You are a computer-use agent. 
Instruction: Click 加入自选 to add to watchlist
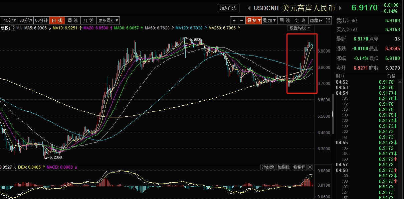point(228,8)
